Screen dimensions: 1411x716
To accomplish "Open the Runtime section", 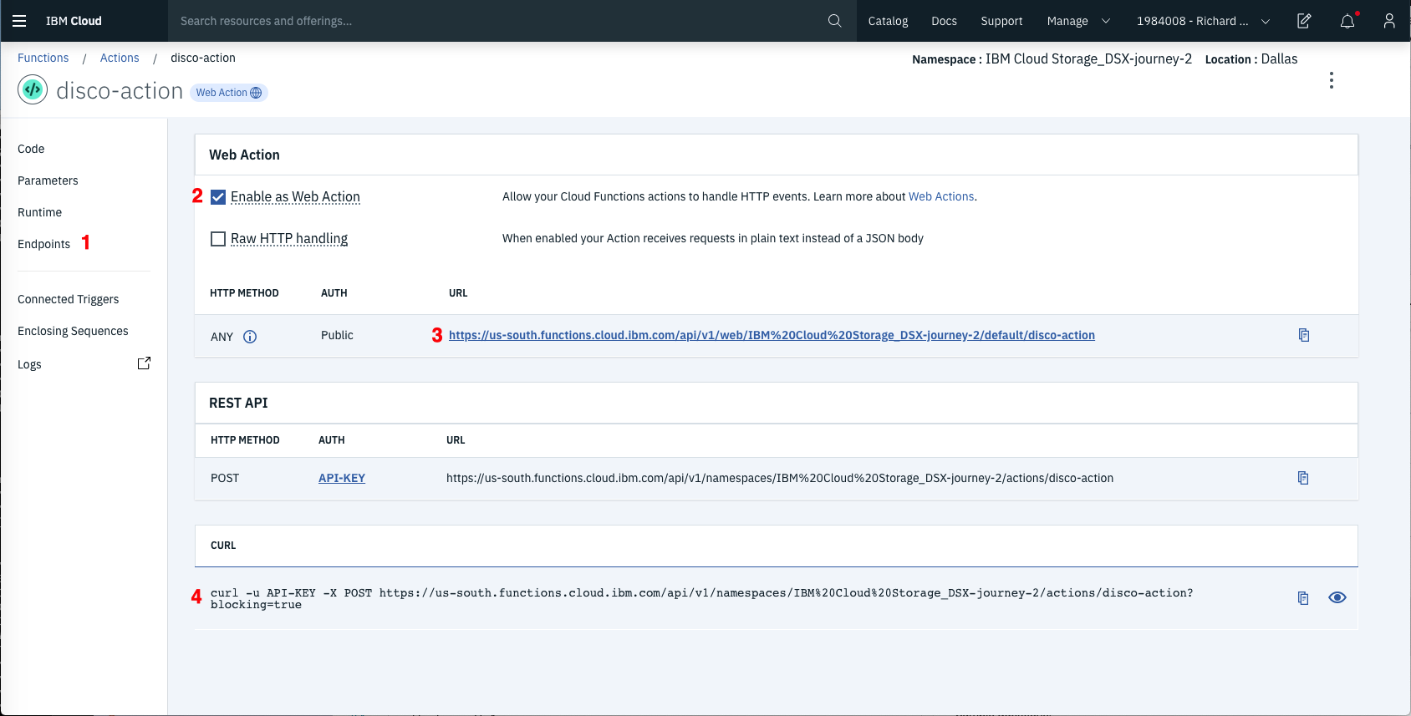I will pos(39,212).
